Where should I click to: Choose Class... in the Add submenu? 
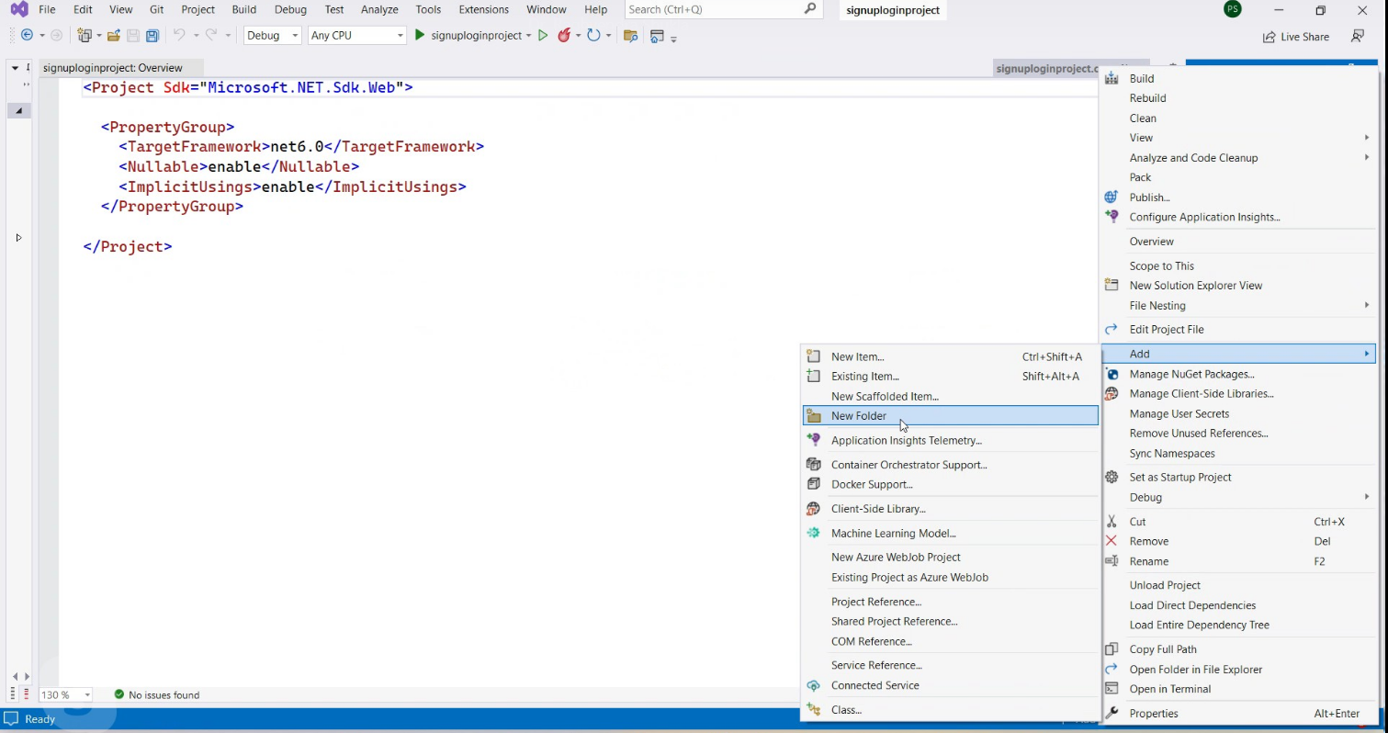click(x=846, y=710)
